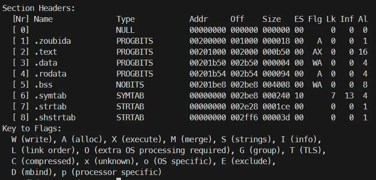The height and width of the screenshot is (180, 376).
Task: Click the terminal cursor block
Action: [119, 179]
